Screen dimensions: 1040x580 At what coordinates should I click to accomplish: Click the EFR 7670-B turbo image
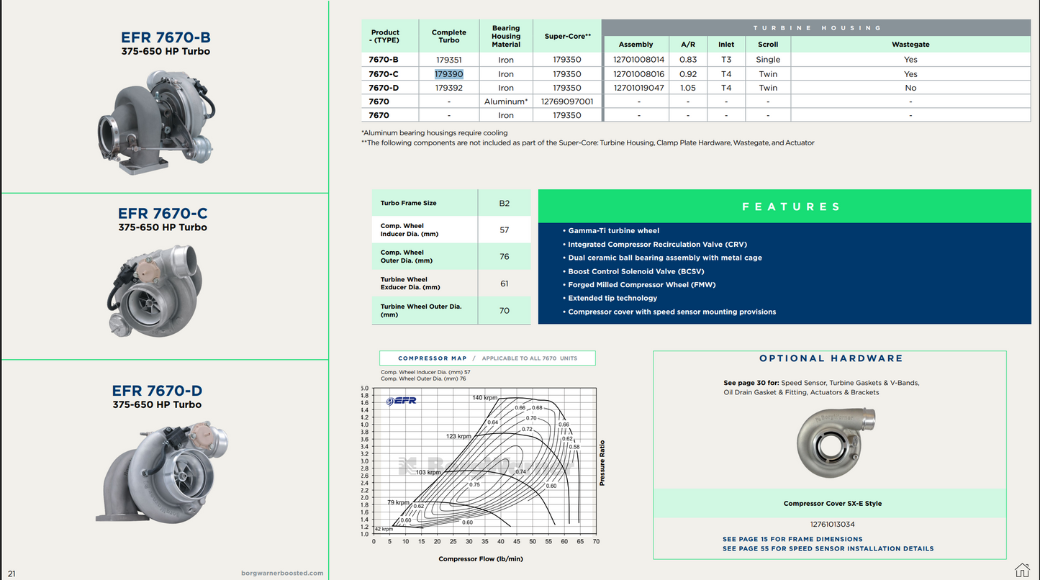[x=155, y=123]
